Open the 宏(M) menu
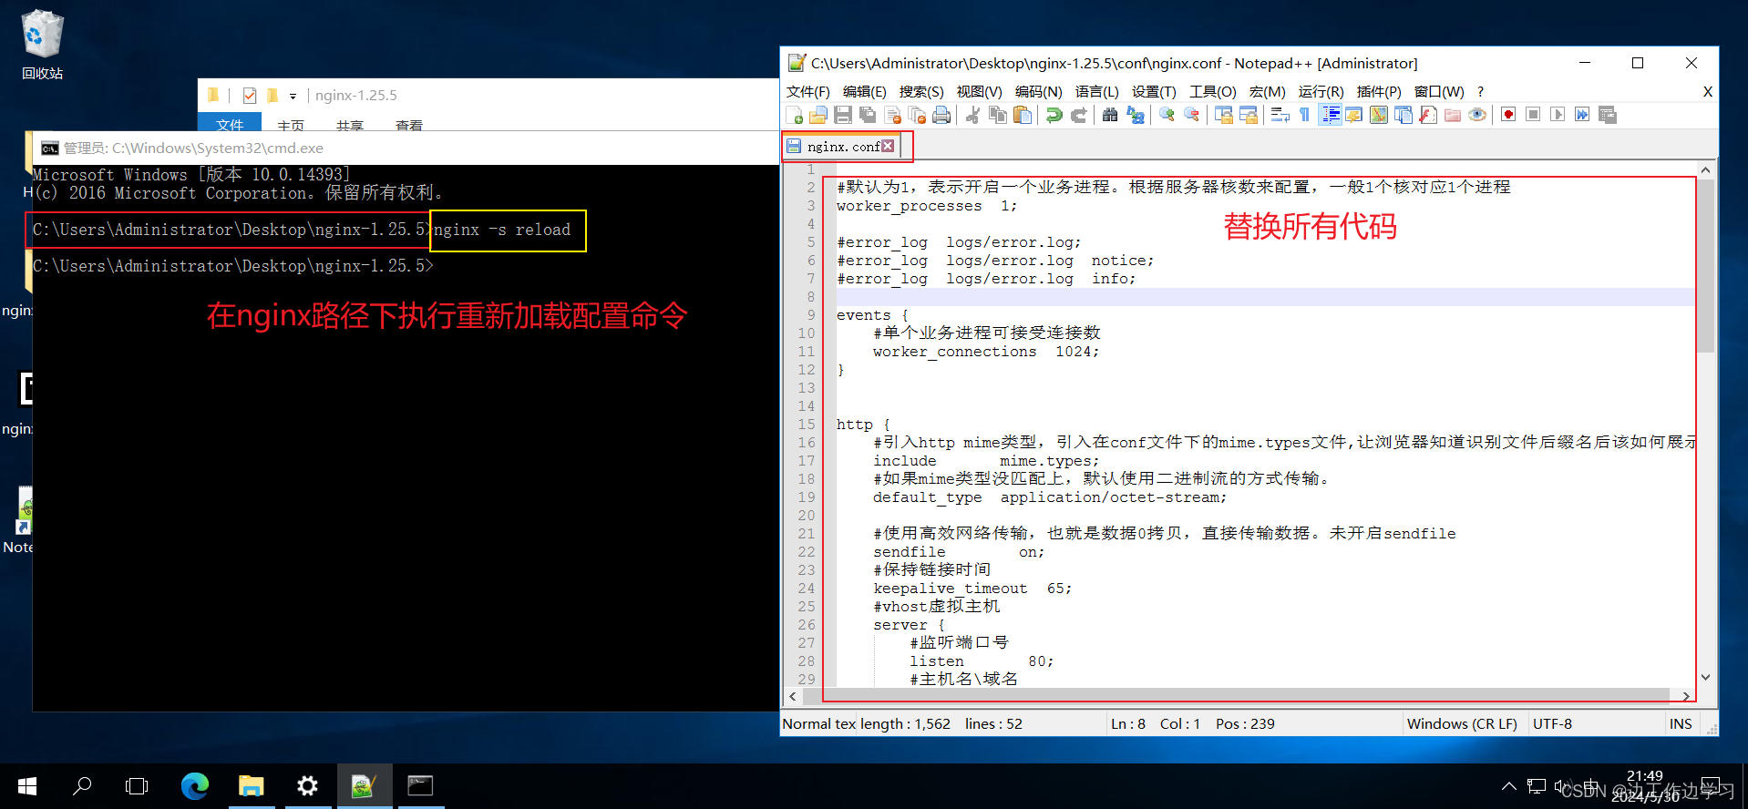 point(1267,92)
